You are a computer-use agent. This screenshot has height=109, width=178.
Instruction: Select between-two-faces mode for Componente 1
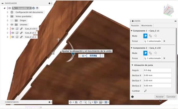pyautogui.click(x=150, y=36)
